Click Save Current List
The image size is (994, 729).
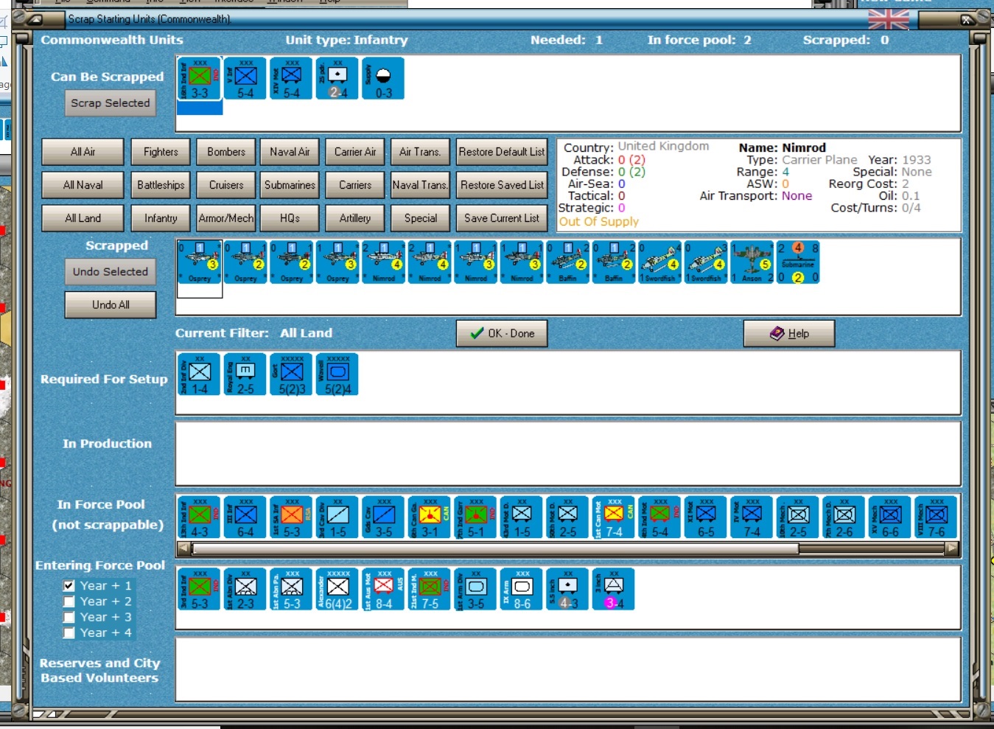coord(502,218)
